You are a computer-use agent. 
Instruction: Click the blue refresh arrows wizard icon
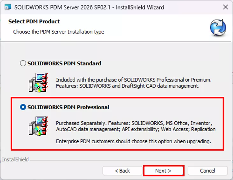coord(218,28)
